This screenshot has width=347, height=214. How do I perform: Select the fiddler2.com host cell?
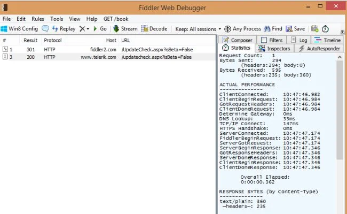(x=103, y=49)
